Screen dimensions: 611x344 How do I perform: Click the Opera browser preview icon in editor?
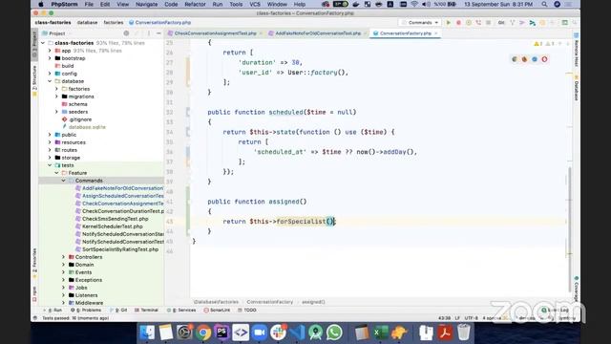[544, 59]
